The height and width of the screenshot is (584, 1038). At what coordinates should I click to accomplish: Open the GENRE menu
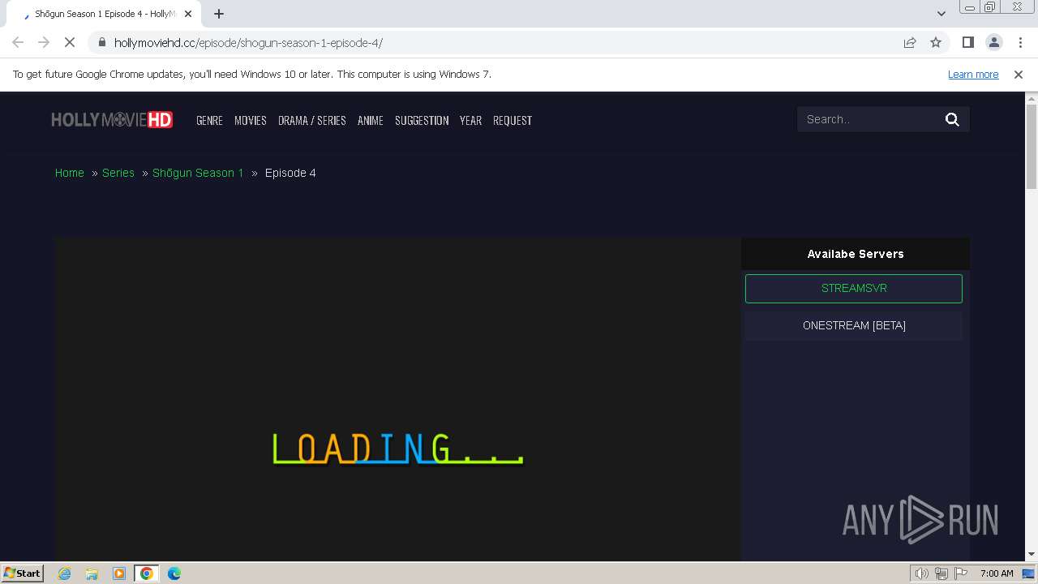click(209, 120)
